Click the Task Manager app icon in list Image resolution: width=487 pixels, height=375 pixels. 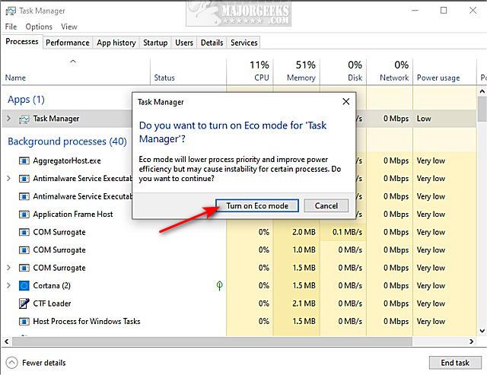click(x=24, y=119)
